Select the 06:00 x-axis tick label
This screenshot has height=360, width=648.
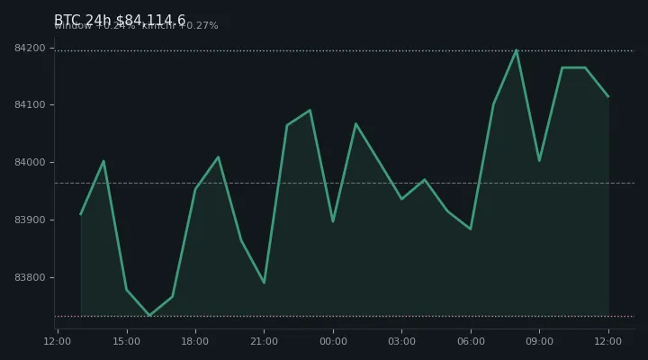471,341
